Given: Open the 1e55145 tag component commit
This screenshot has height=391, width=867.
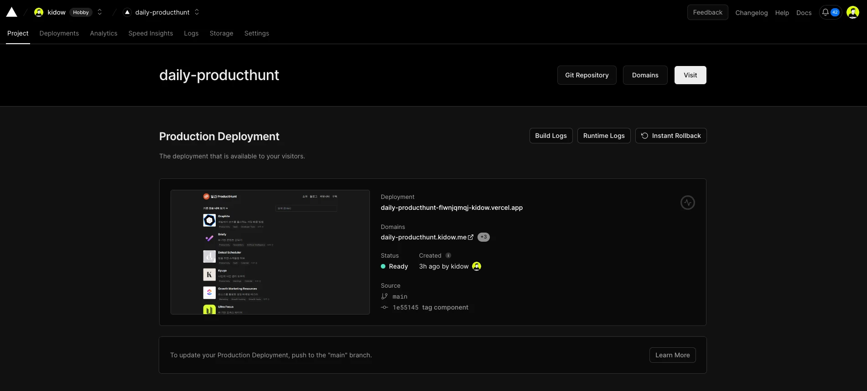Looking at the screenshot, I should coord(431,307).
